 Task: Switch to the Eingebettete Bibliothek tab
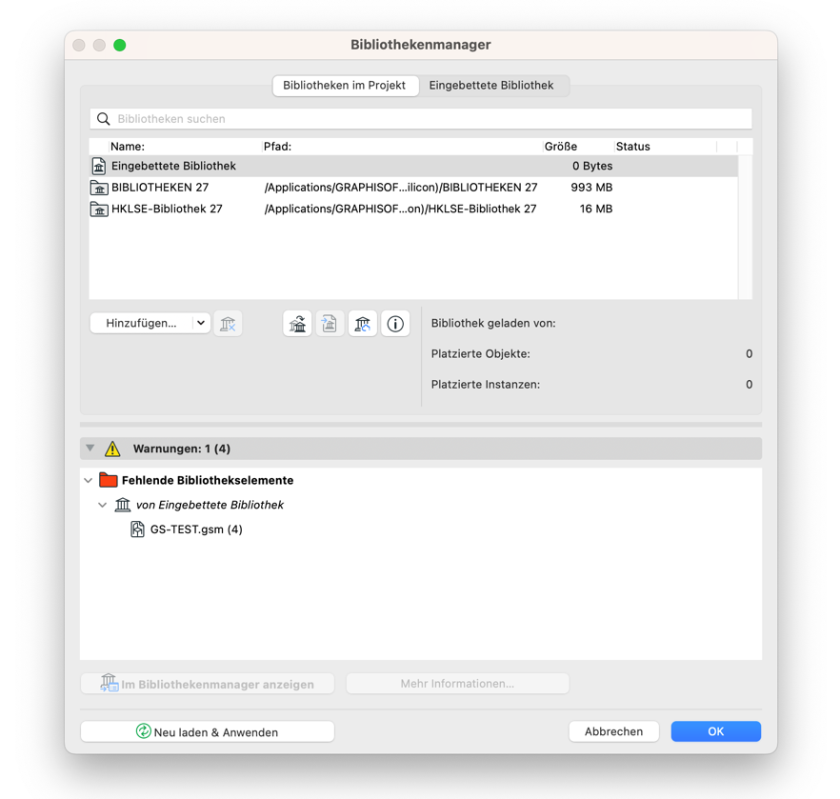494,85
